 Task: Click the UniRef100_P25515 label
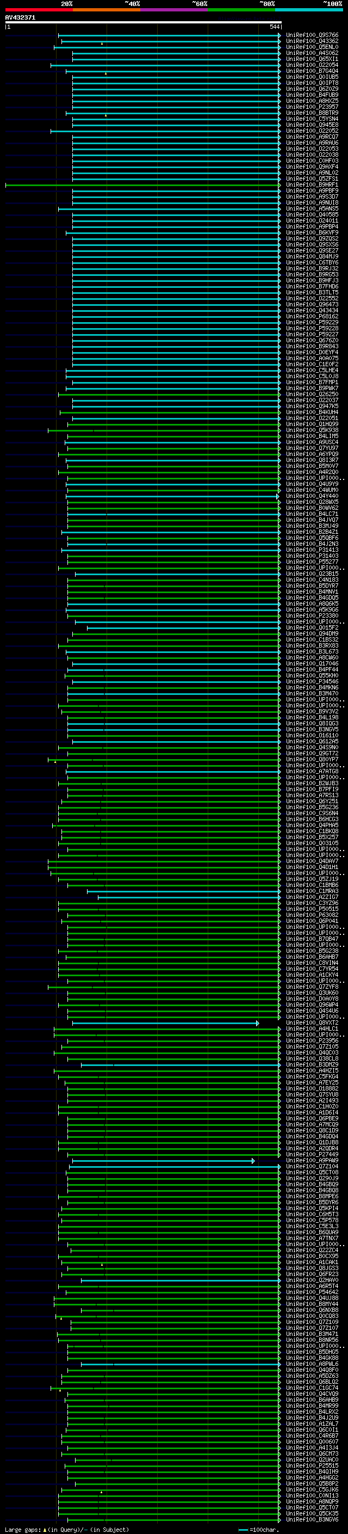[x=312, y=1466]
